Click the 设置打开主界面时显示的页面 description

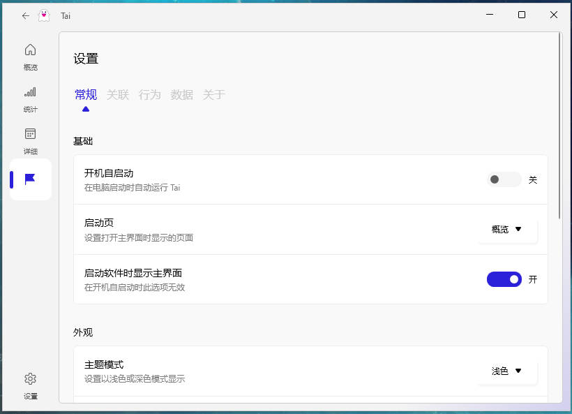click(x=139, y=237)
